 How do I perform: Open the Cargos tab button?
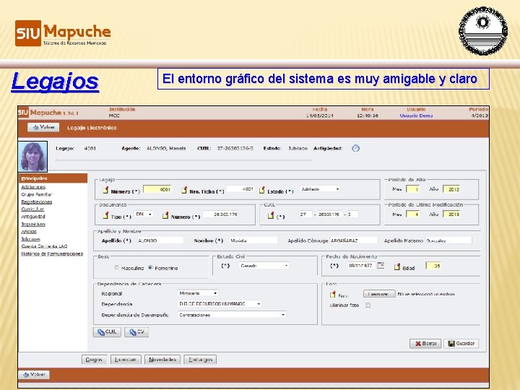pyautogui.click(x=94, y=360)
